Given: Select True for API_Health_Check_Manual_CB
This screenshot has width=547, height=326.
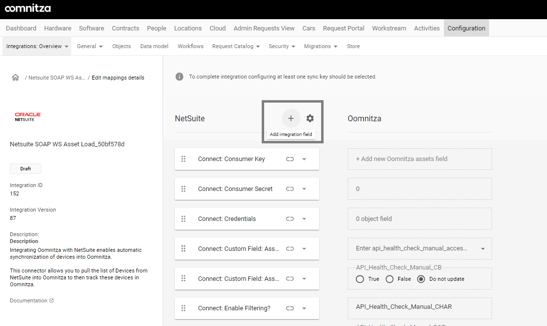Looking at the screenshot, I should click(x=360, y=279).
